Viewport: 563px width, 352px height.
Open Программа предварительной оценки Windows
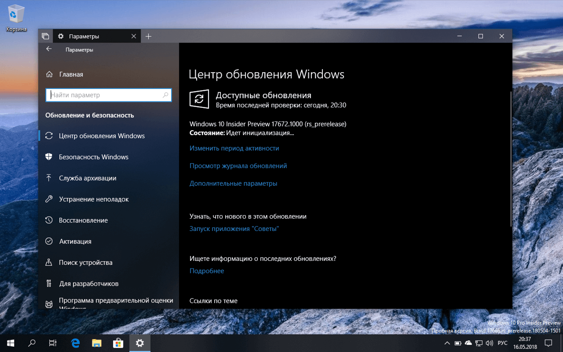(x=109, y=302)
